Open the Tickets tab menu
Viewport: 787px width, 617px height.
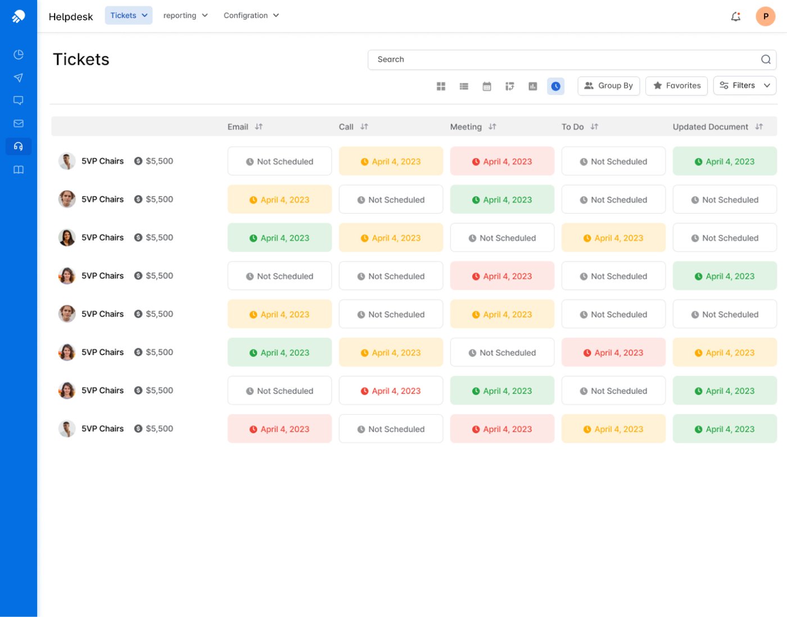128,16
